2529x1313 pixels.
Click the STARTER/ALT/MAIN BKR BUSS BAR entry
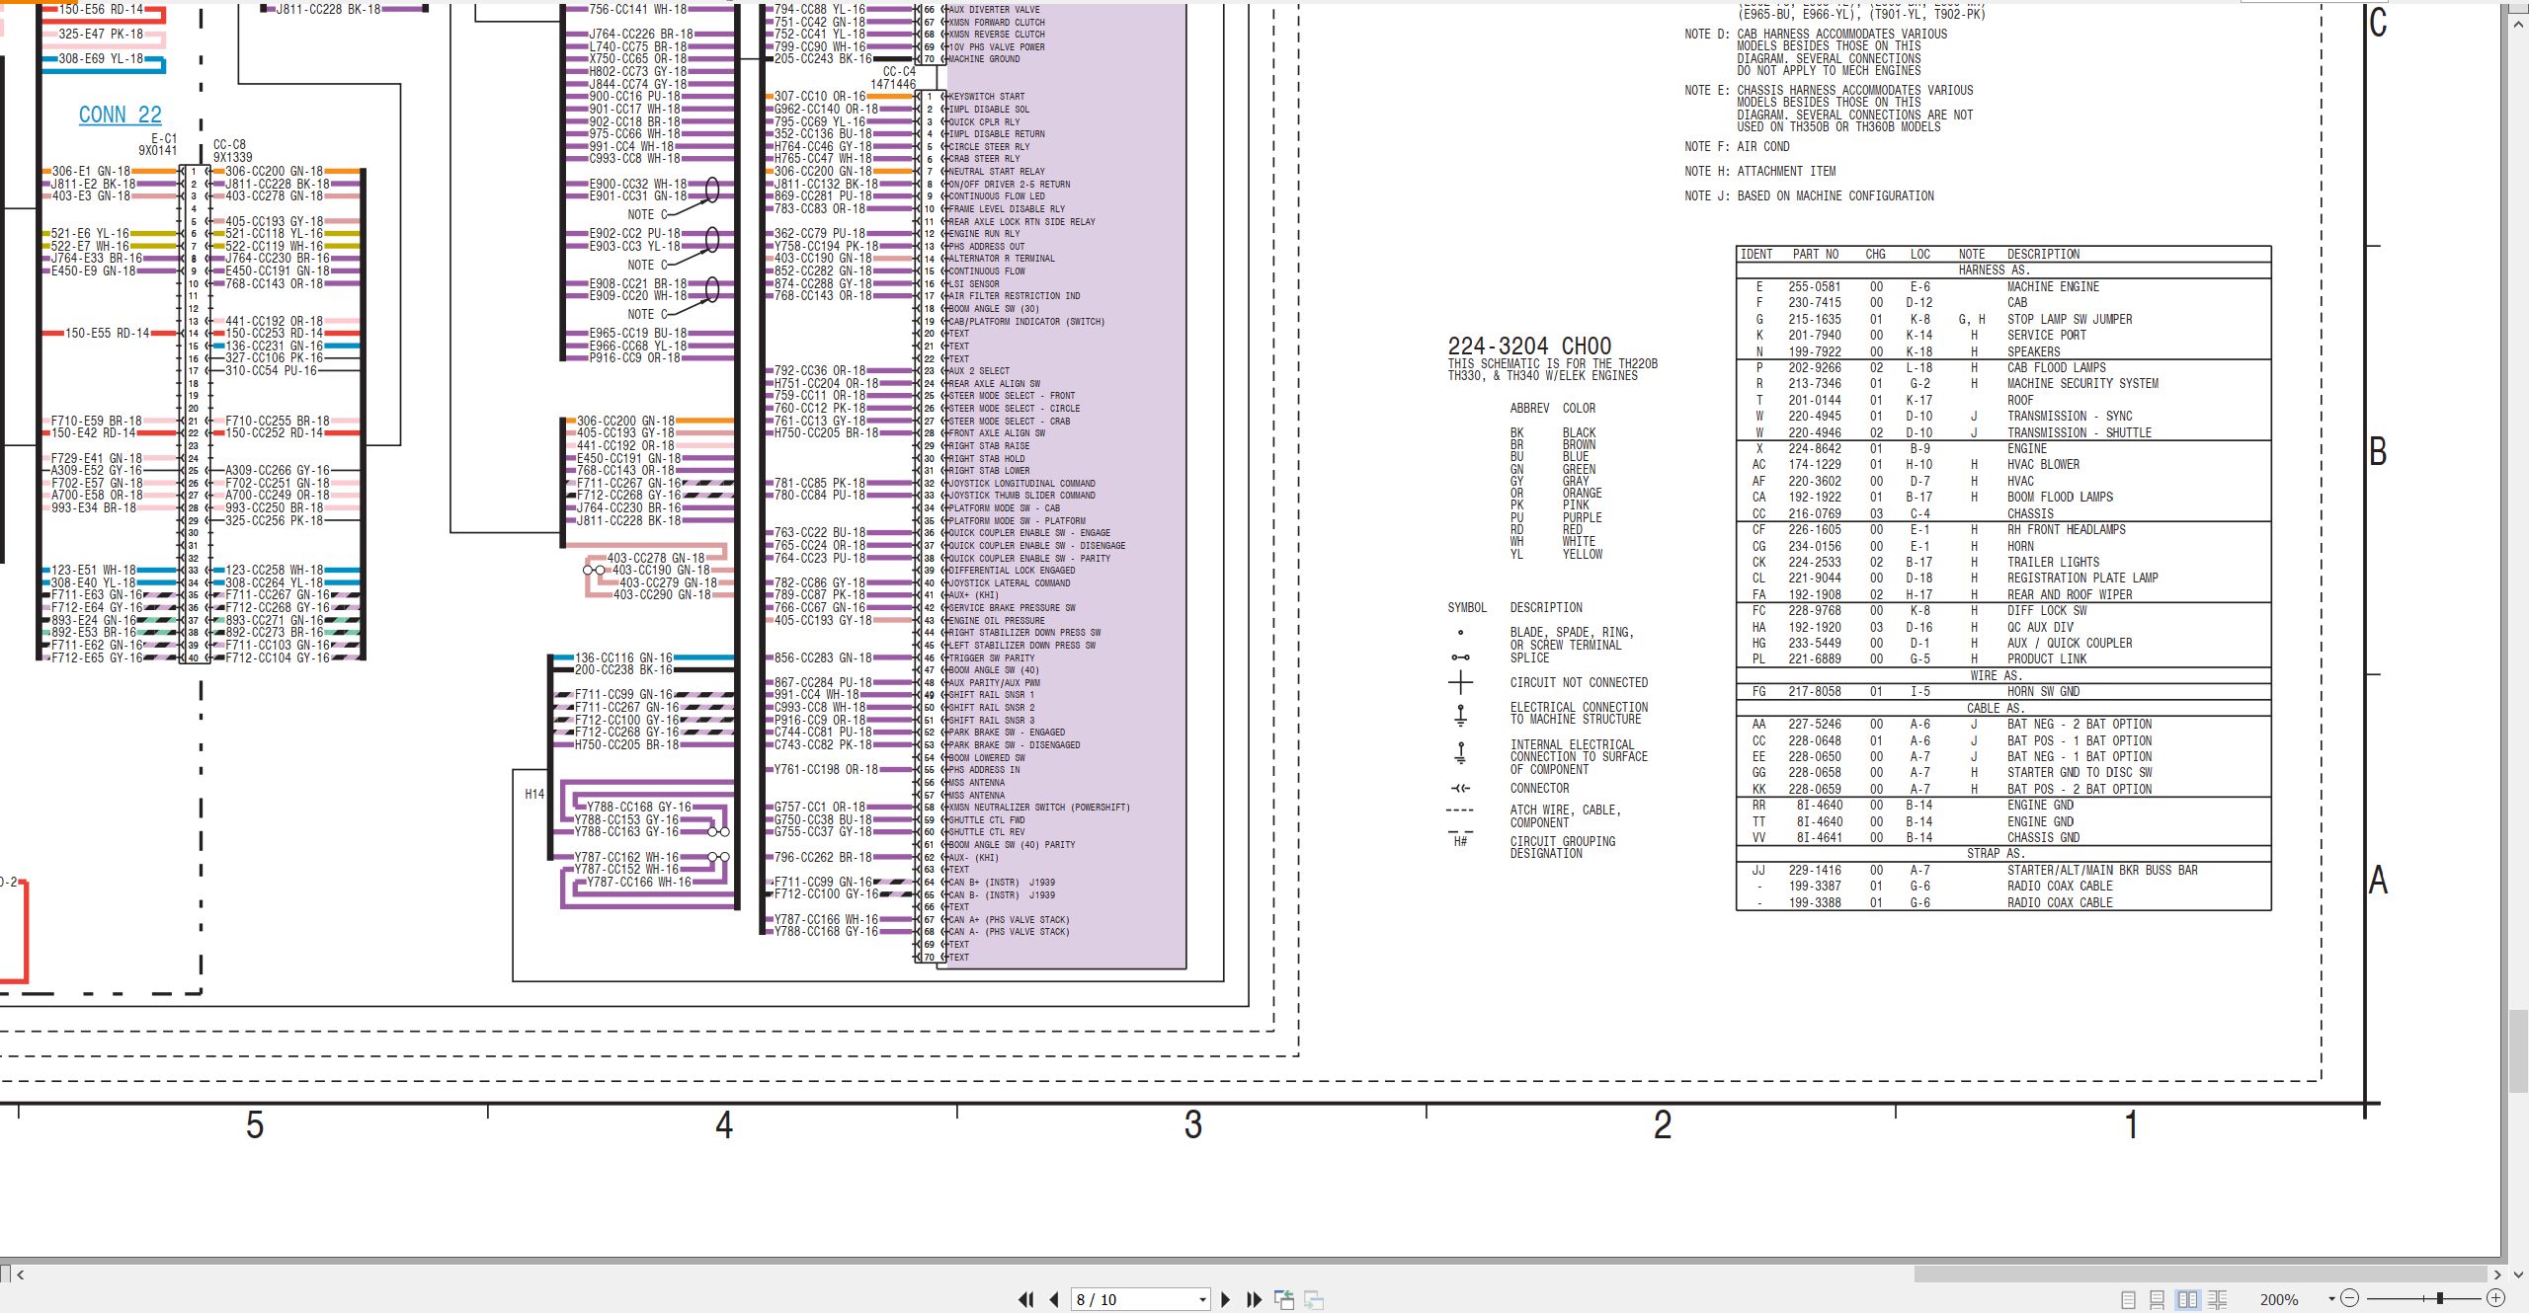[x=2102, y=870]
